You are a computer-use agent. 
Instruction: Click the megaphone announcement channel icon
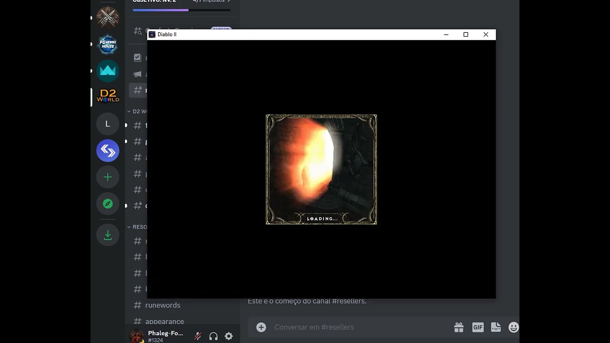[137, 74]
